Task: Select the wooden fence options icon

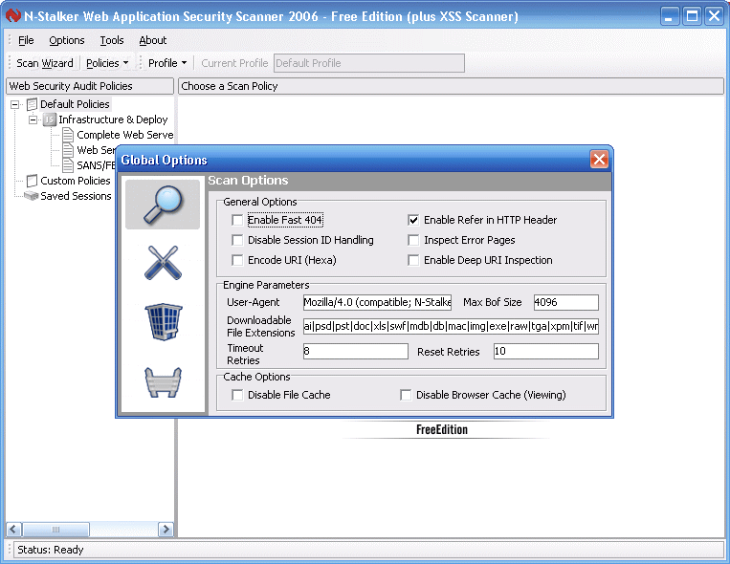Action: click(163, 382)
